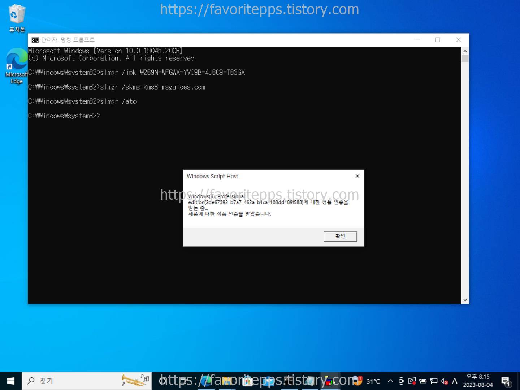Viewport: 520px width, 390px height.
Task: Click the trumpet search highlight icon in search box
Action: click(x=135, y=380)
